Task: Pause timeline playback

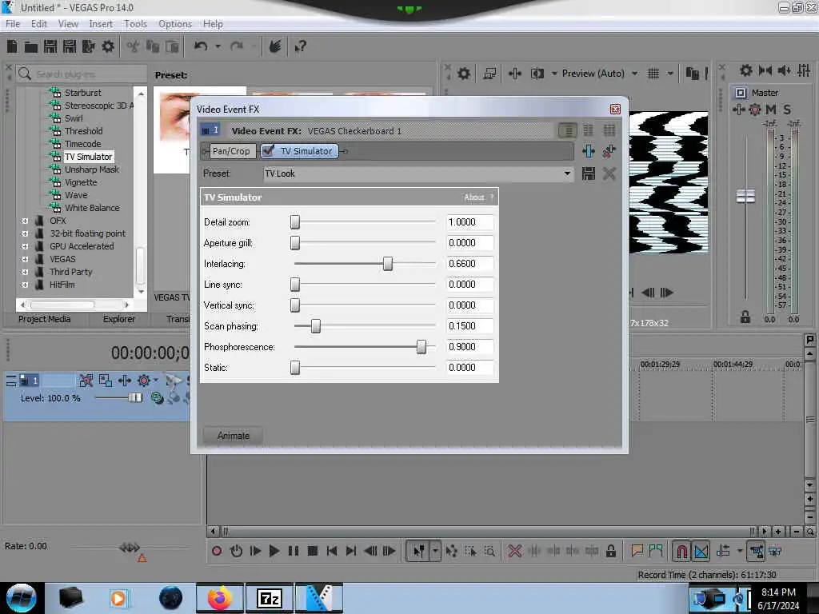Action: 293,551
